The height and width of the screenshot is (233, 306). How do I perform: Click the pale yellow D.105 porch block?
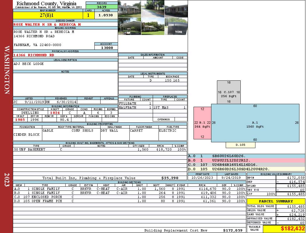pyautogui.click(x=240, y=145)
